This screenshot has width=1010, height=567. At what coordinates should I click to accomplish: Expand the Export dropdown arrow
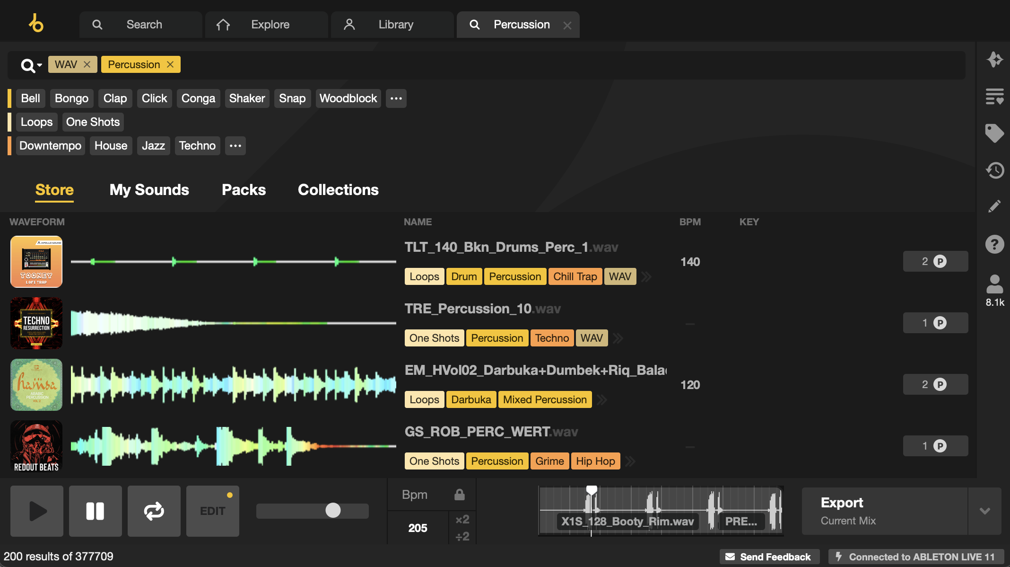[x=985, y=511]
